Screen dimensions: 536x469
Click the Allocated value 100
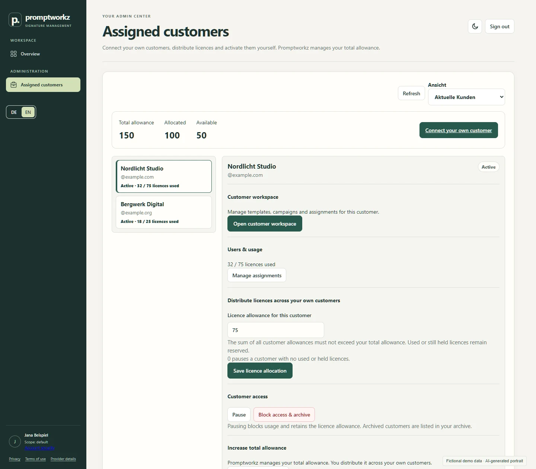tap(172, 135)
